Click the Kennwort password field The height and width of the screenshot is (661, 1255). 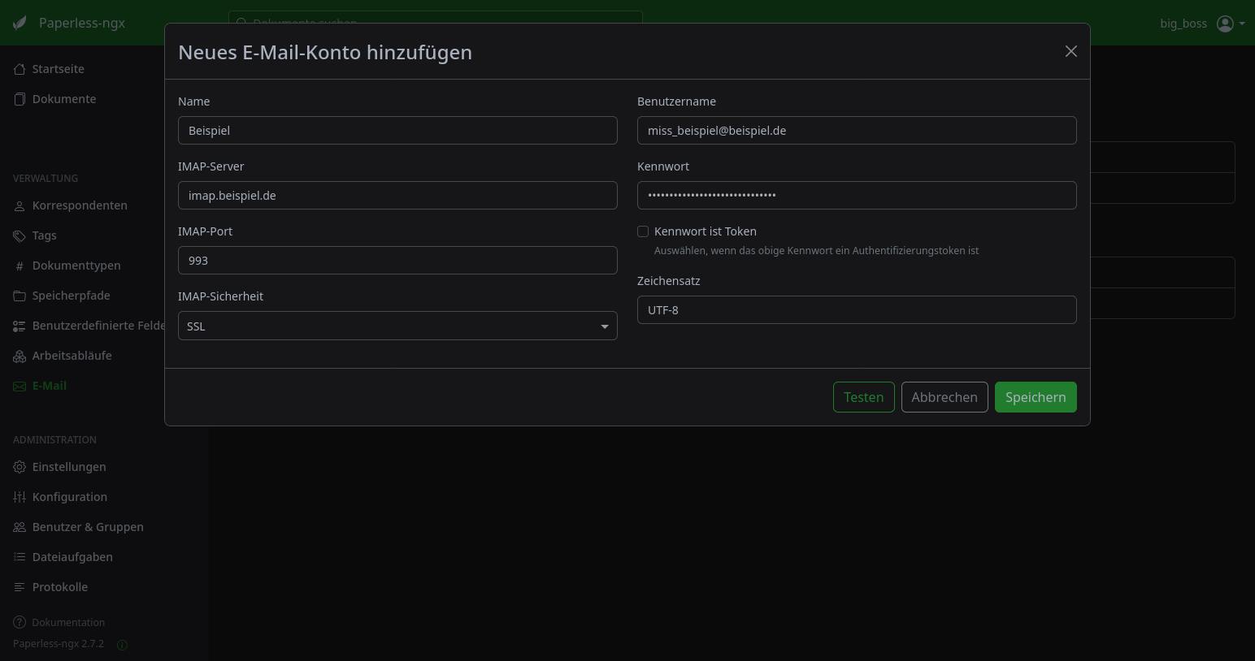pyautogui.click(x=857, y=196)
